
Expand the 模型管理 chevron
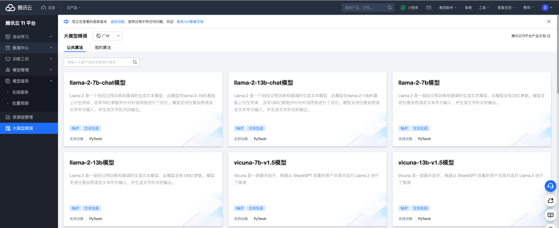(x=51, y=70)
